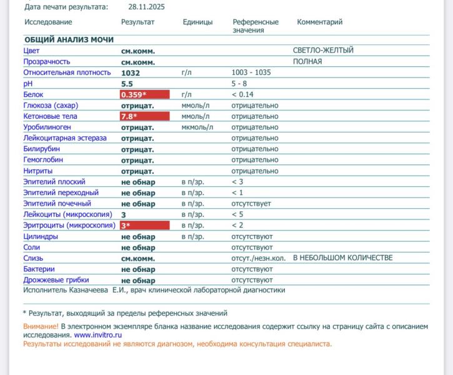Click the Эритроциты (микроскопия) row label
Screen dimensions: 453x375
point(69,225)
